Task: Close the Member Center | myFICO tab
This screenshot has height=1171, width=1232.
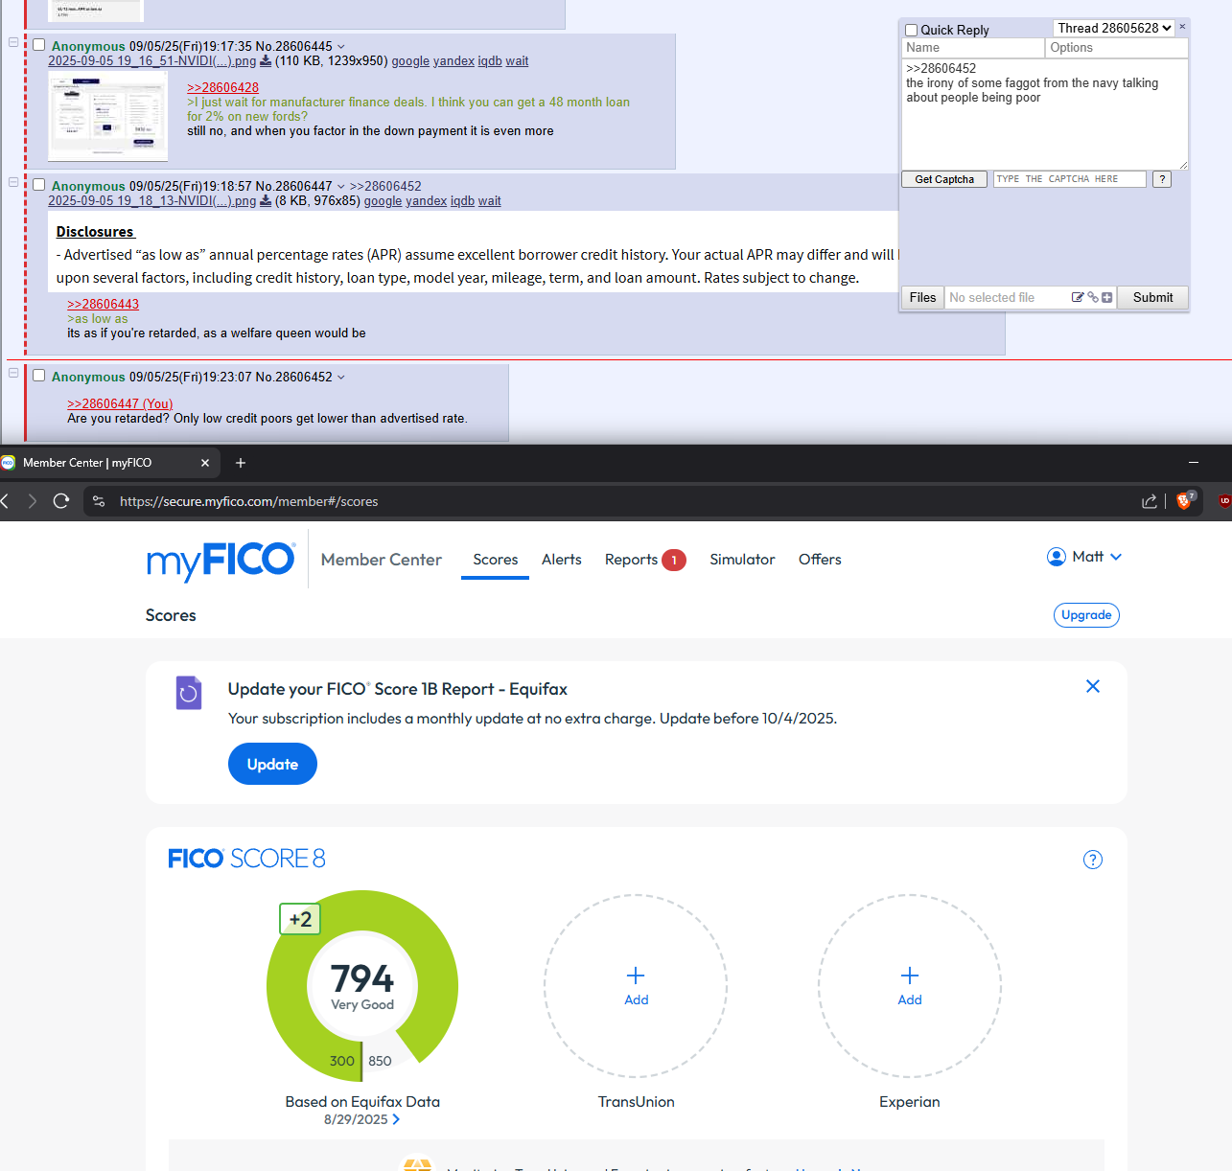Action: click(x=205, y=463)
